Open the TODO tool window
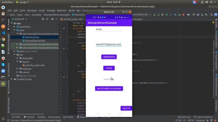Image resolution: width=218 pixels, height=122 pixels. [16, 117]
